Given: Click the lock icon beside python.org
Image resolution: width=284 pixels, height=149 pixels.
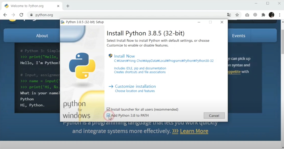Looking at the screenshot, I should click(x=31, y=15).
